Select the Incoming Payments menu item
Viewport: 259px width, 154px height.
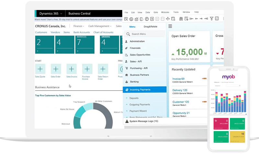(x=144, y=90)
